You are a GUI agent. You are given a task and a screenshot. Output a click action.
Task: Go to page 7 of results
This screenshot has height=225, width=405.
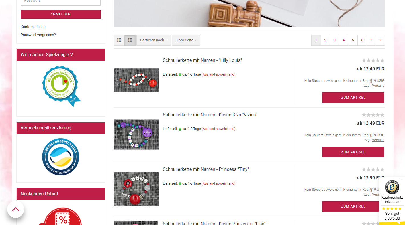tap(371, 40)
